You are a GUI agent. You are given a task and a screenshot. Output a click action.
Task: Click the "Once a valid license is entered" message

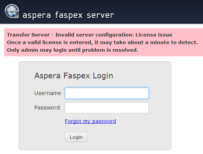(102, 43)
